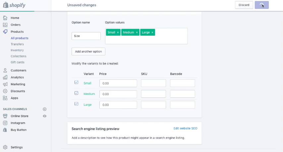Go to the Orders section

click(16, 25)
